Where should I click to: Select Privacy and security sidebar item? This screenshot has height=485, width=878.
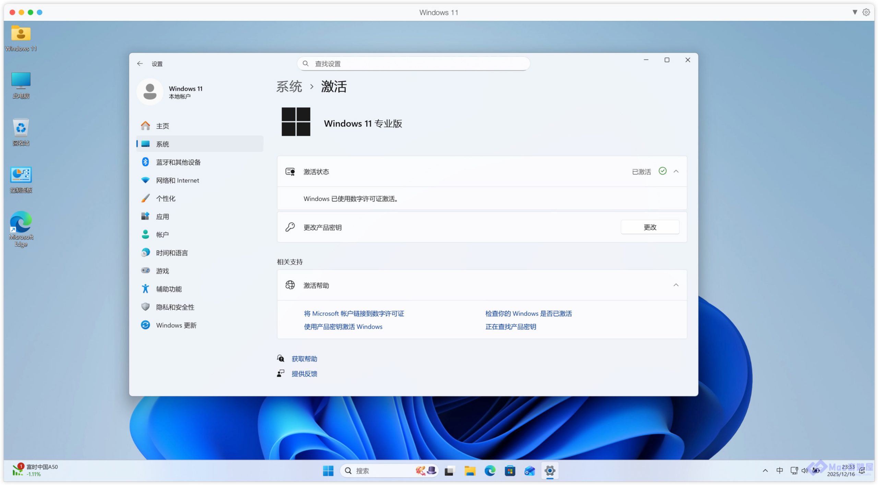175,307
